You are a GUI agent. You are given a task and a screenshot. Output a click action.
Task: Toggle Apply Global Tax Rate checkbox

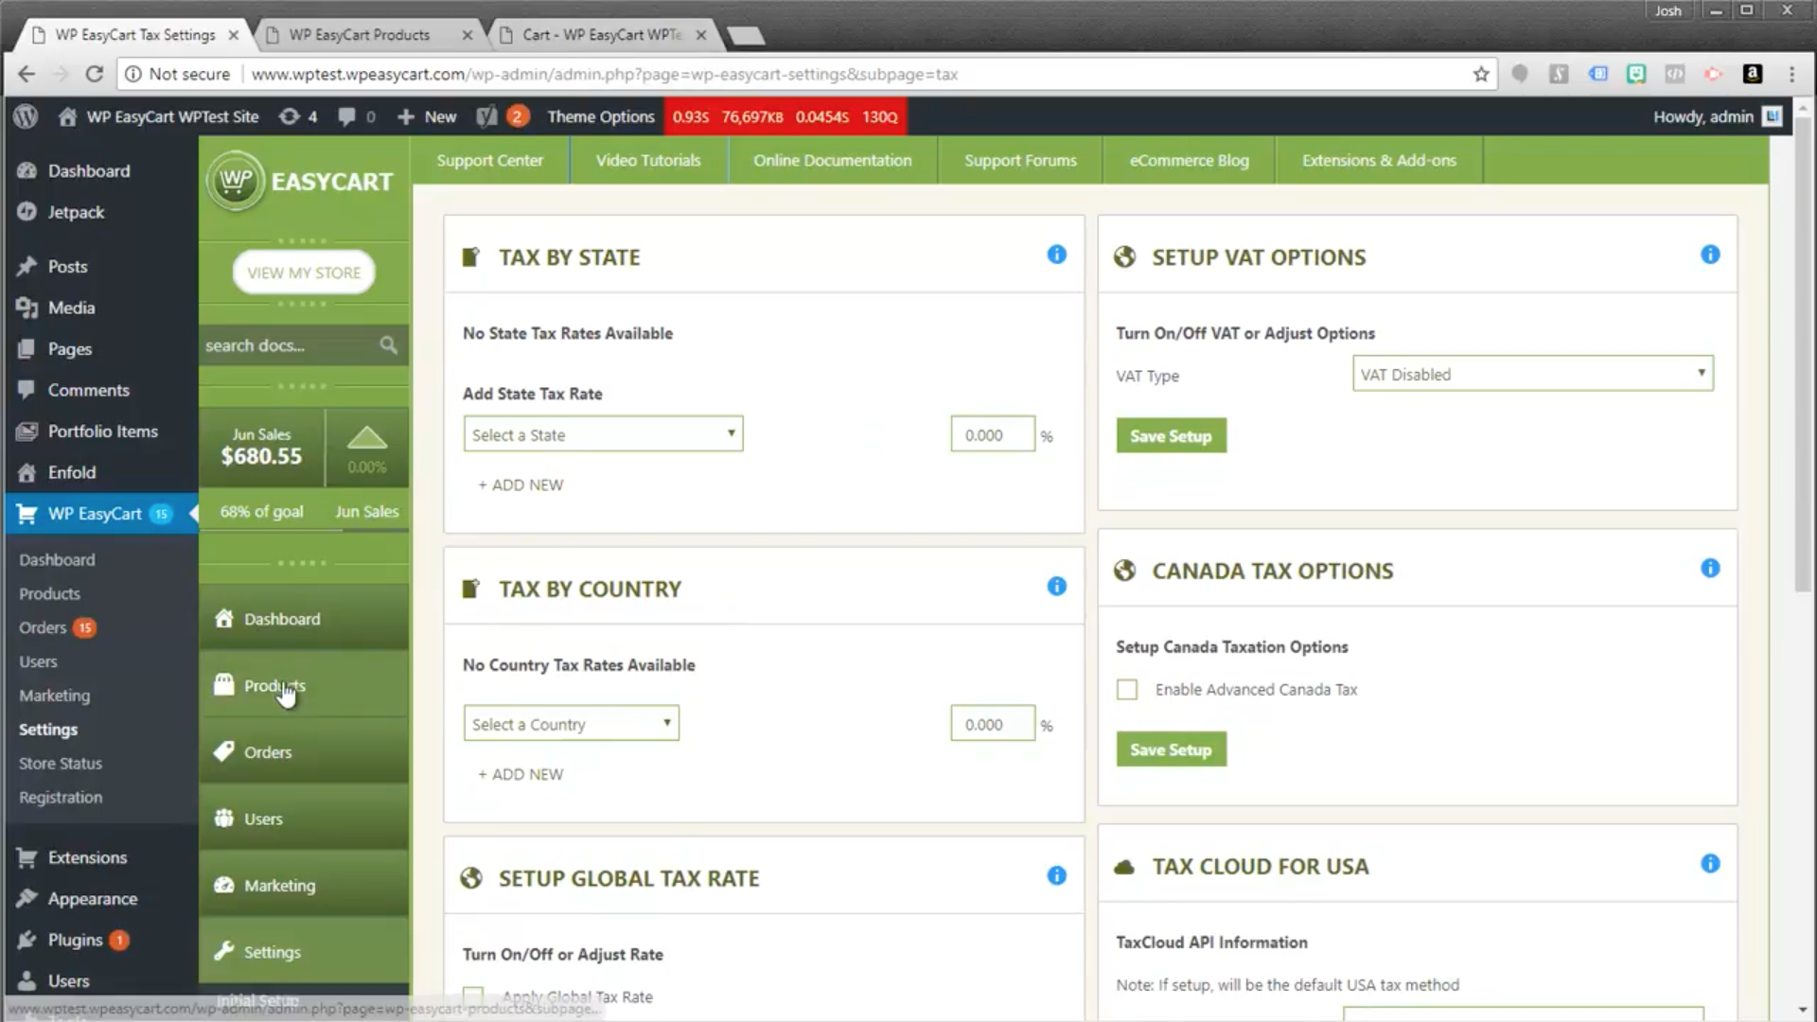click(471, 995)
